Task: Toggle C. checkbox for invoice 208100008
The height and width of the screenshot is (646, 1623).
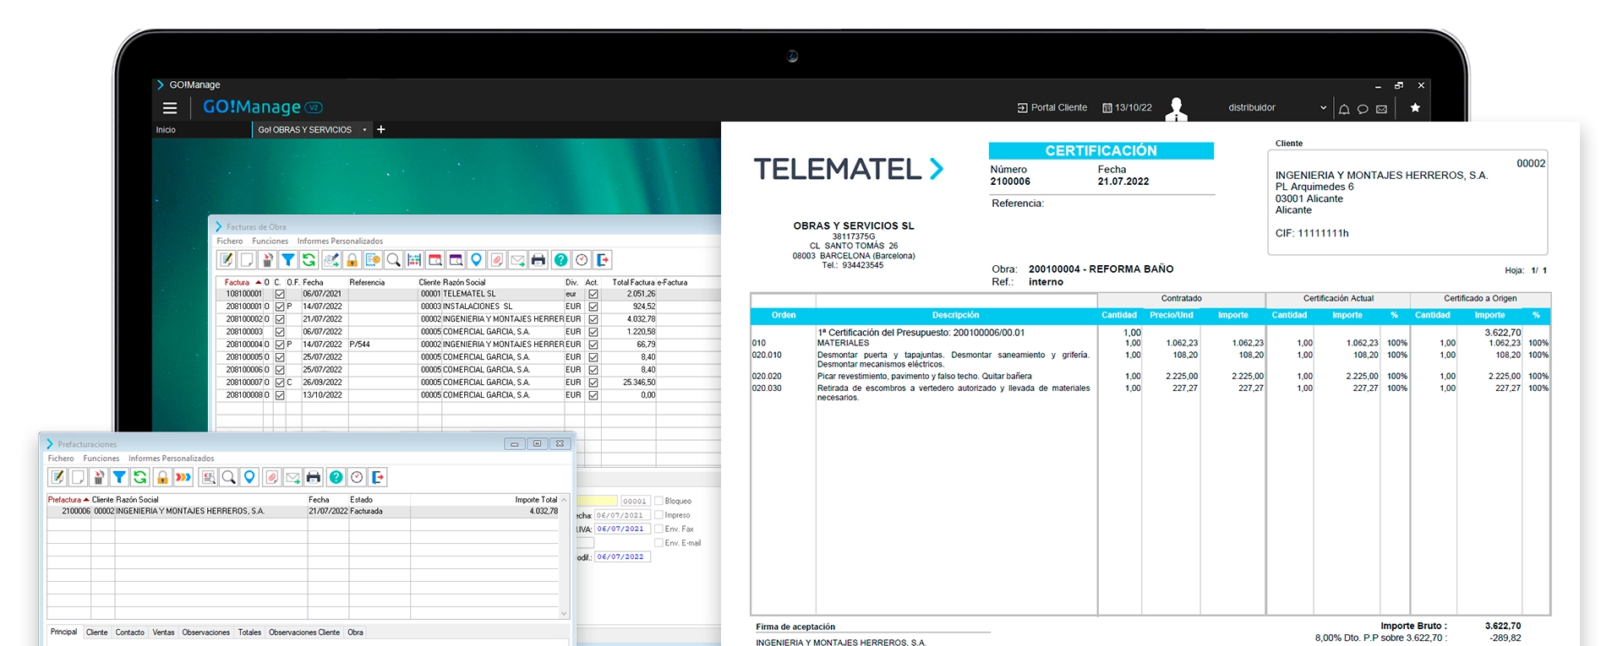Action: (x=280, y=395)
